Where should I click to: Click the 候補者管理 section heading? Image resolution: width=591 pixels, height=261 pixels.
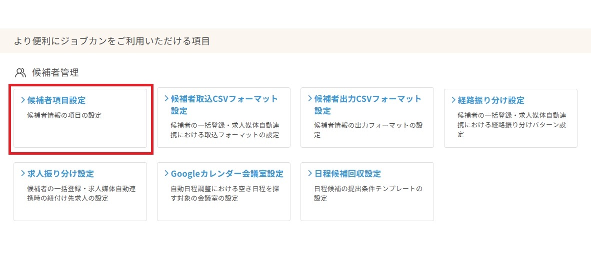pyautogui.click(x=55, y=73)
